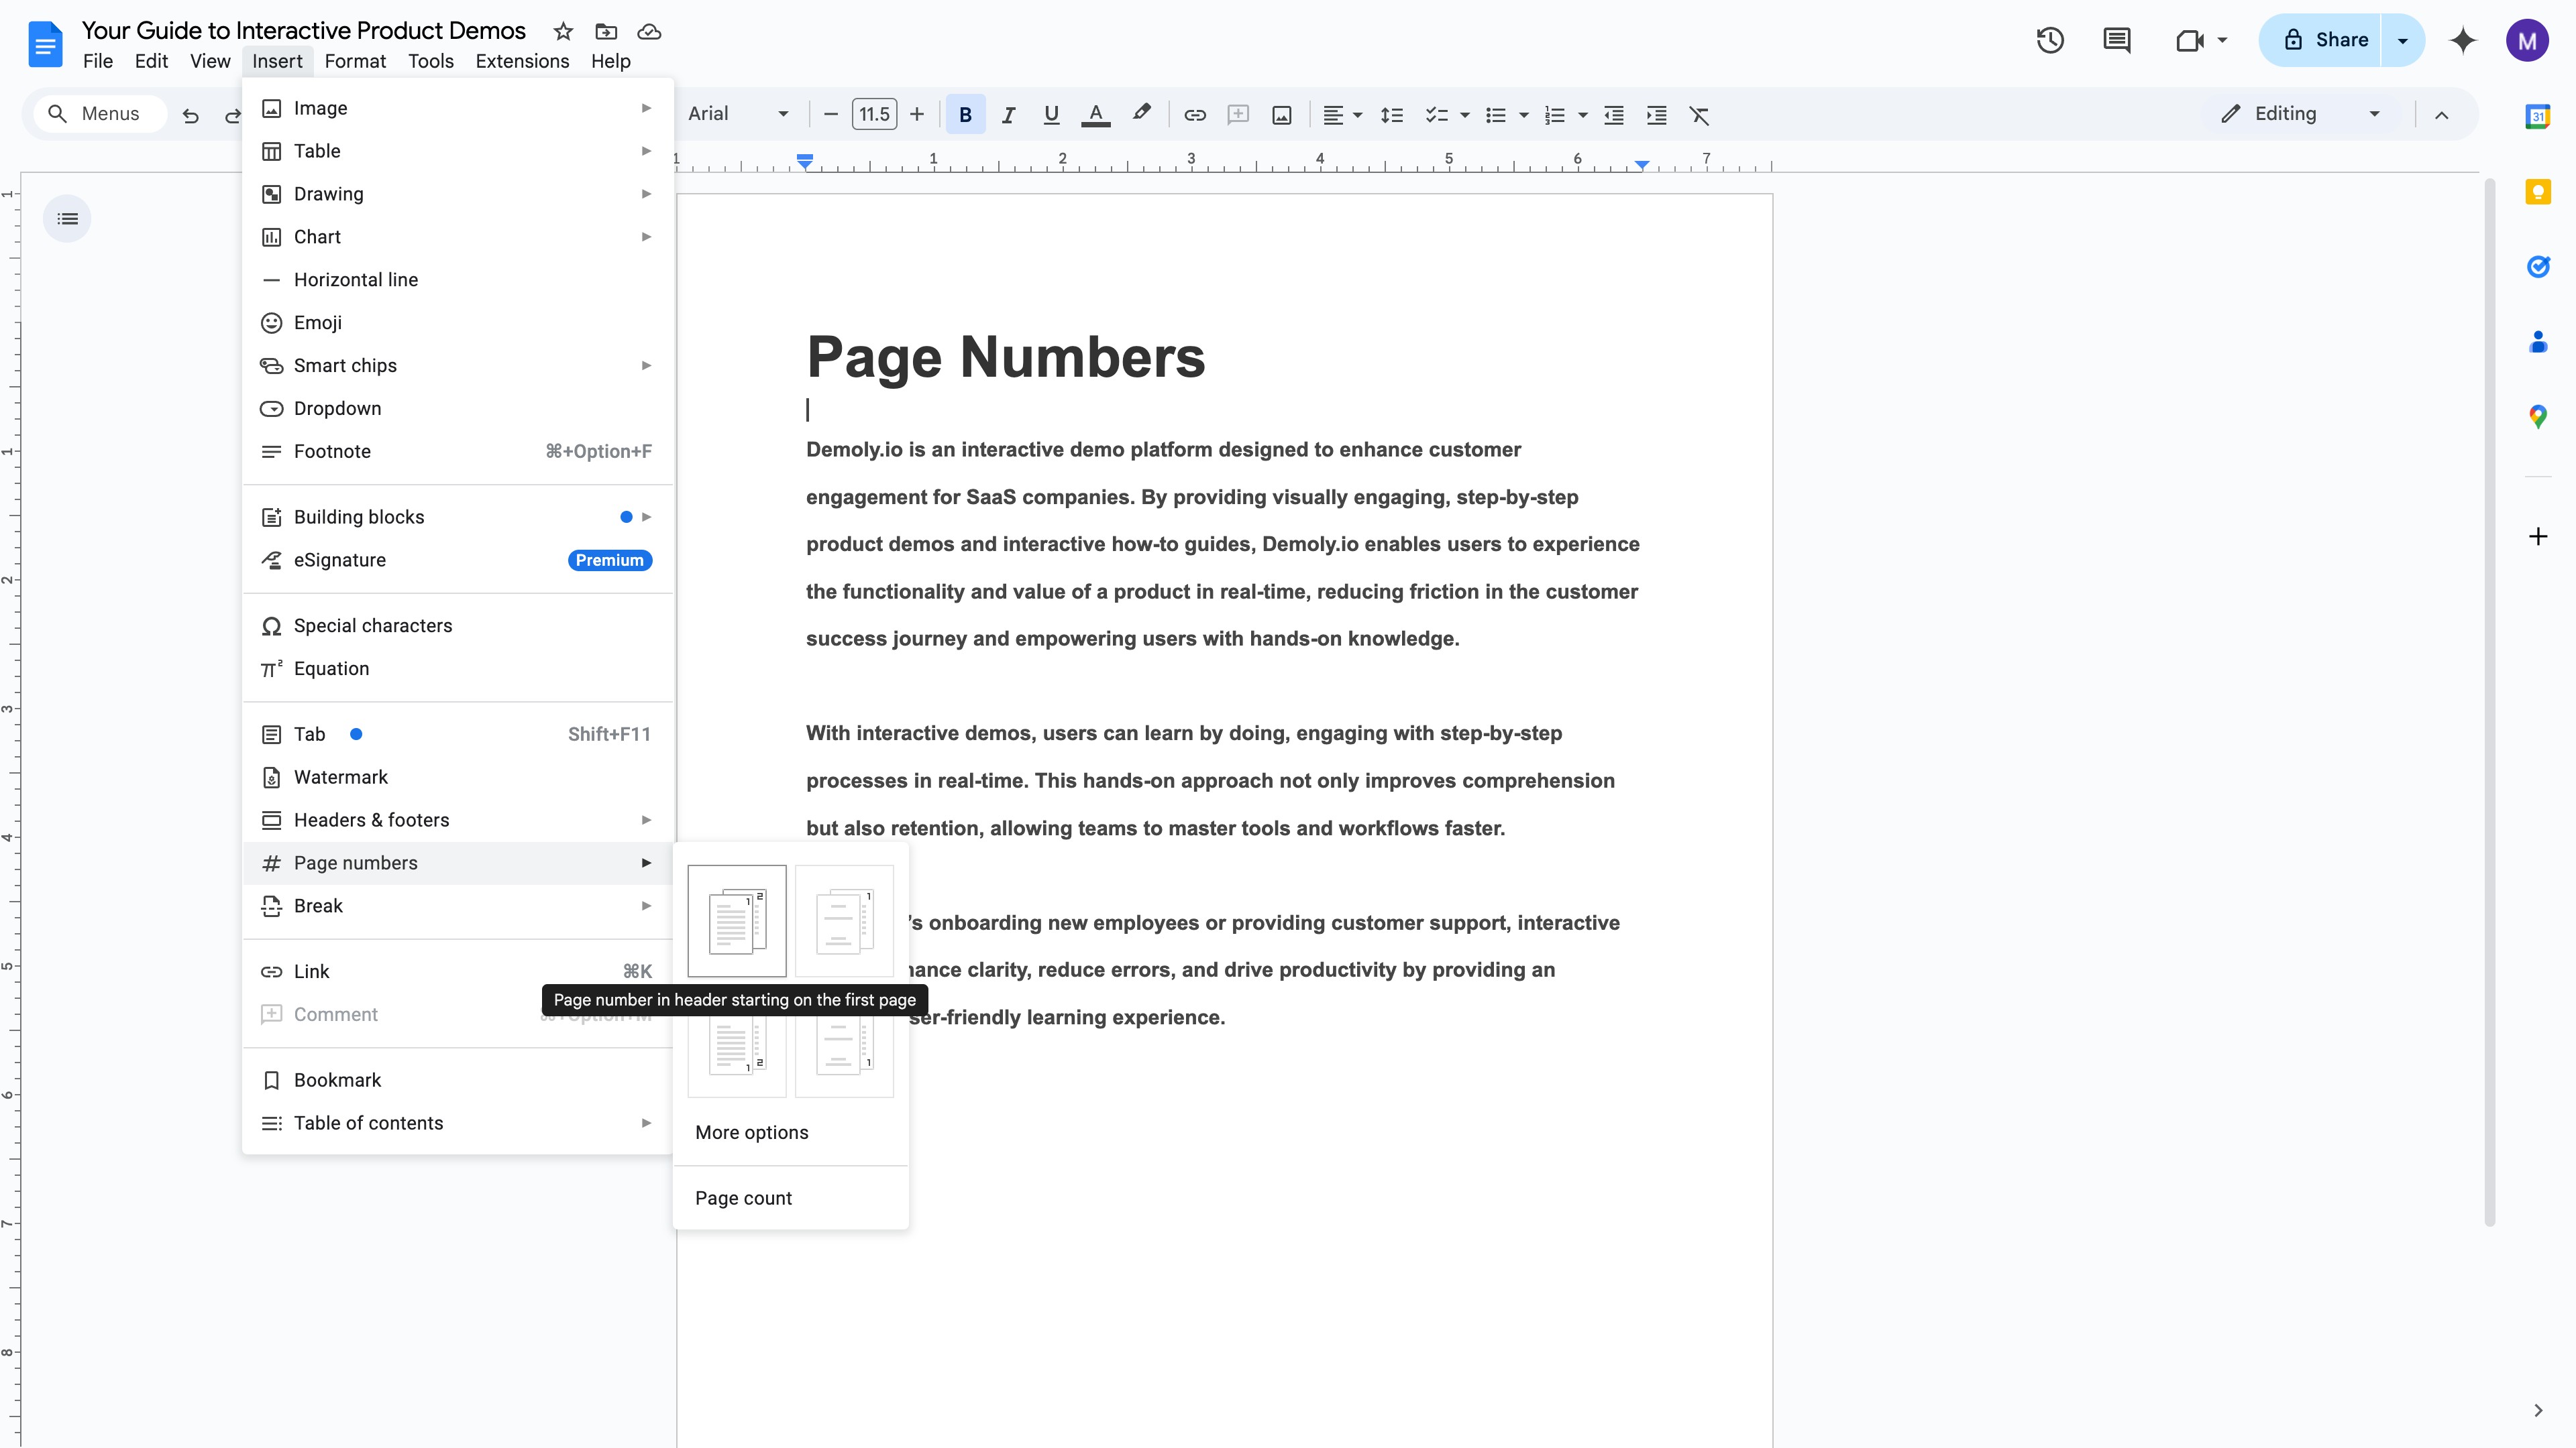Hide the side panel arrow
Image resolution: width=2576 pixels, height=1448 pixels.
point(2538,1410)
